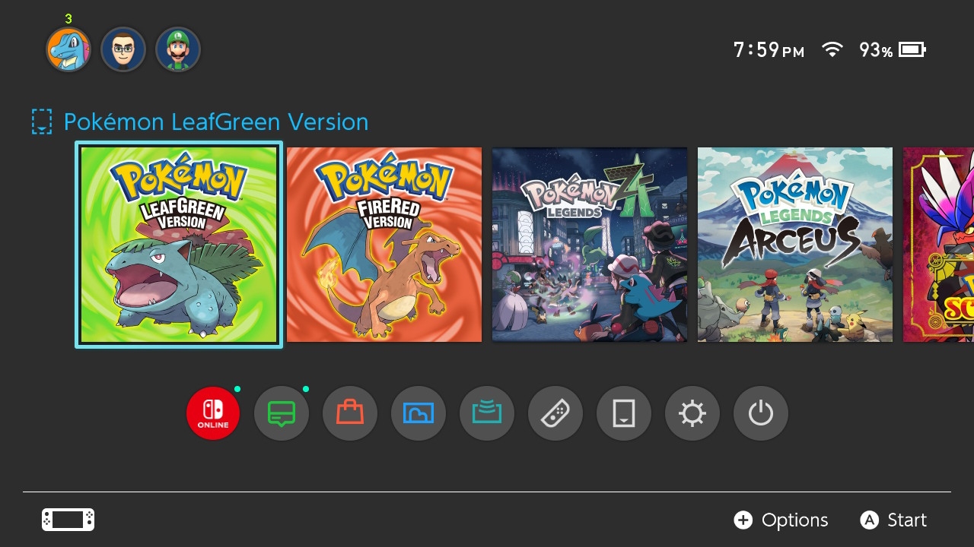Select the Mii avatar with glasses

123,50
